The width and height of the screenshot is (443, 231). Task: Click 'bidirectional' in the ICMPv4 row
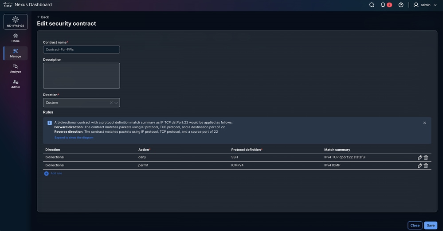click(x=55, y=165)
